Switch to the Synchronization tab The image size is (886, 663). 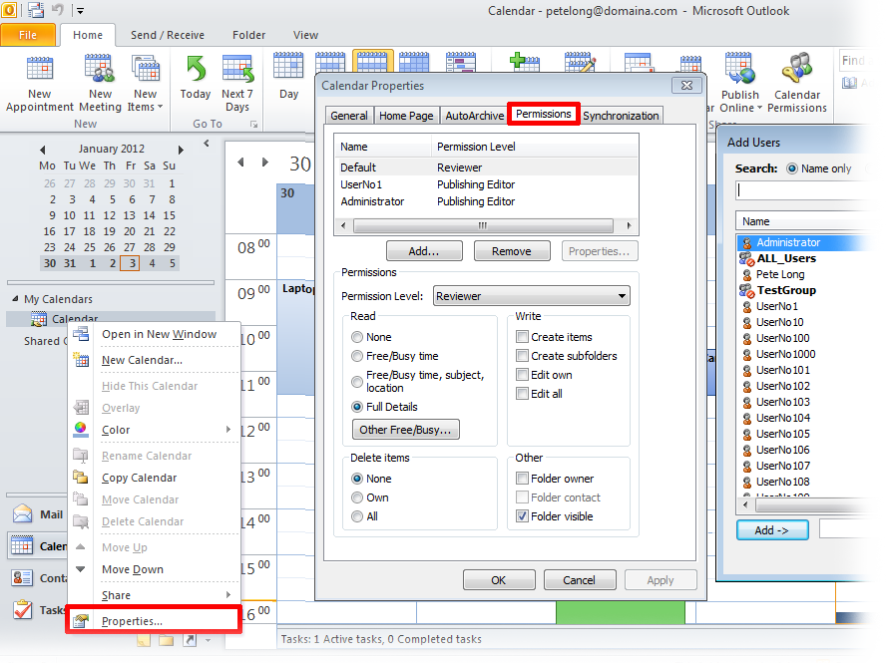621,115
